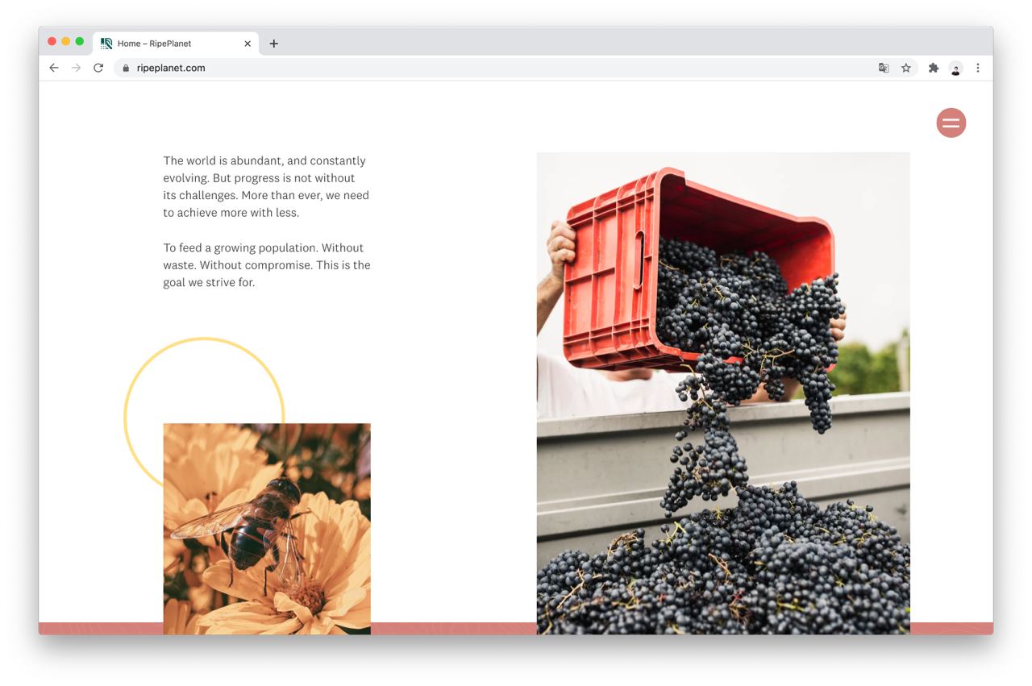This screenshot has height=686, width=1032.
Task: Click the paragraph starting "To feed a growing population"
Action: pos(267,265)
